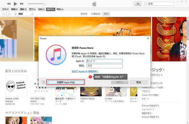189x124 pixels.
Task: Start playback with the play button
Action: (15, 4)
